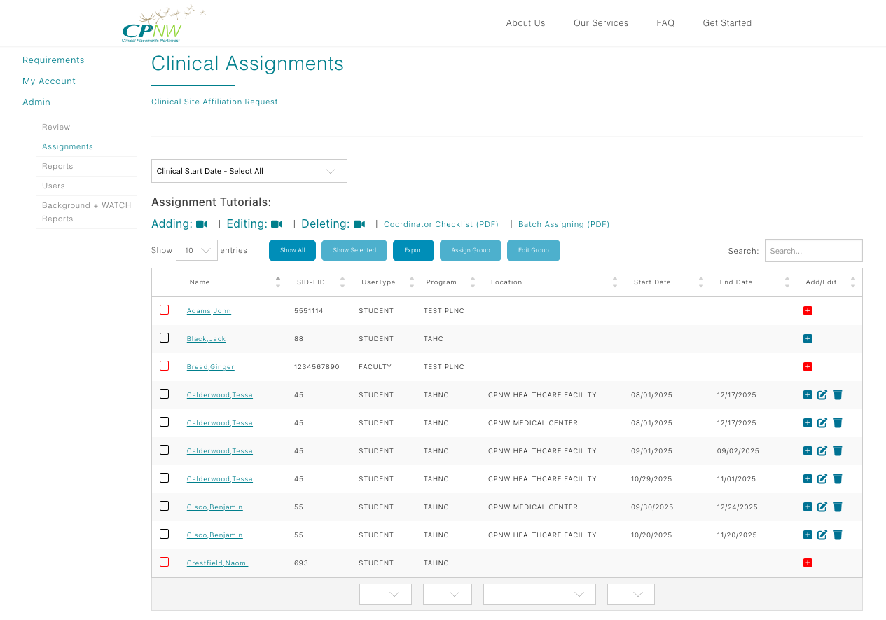Click inside the Search field
886x620 pixels.
pyautogui.click(x=813, y=250)
